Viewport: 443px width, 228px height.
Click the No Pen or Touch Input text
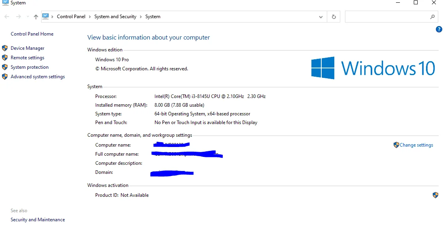pos(205,122)
